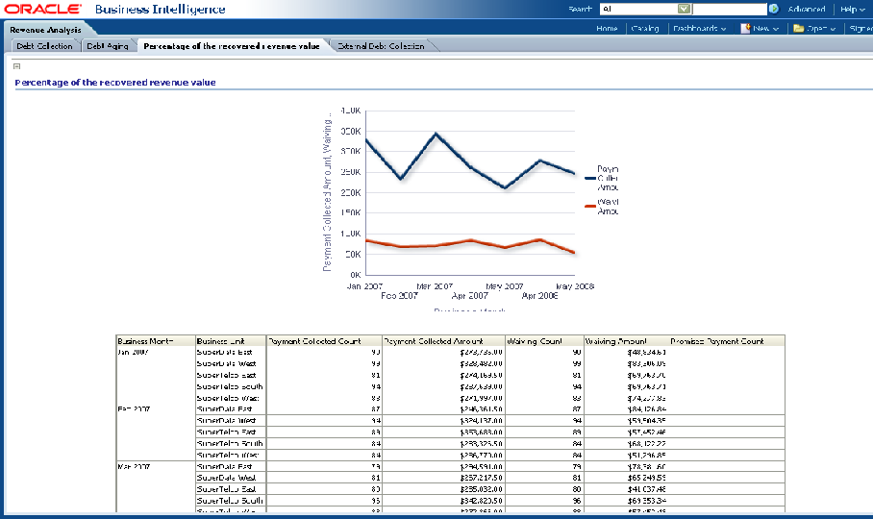The image size is (873, 519).
Task: Click the Feb 2007 row label
Action: [x=134, y=408]
